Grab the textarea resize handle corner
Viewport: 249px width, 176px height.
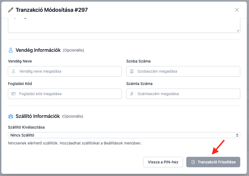point(238,31)
